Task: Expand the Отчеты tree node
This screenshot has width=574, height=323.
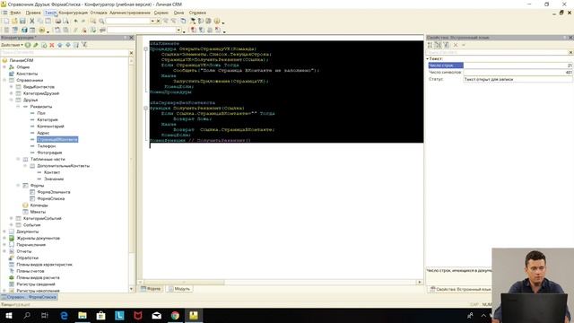Action: pos(4,251)
